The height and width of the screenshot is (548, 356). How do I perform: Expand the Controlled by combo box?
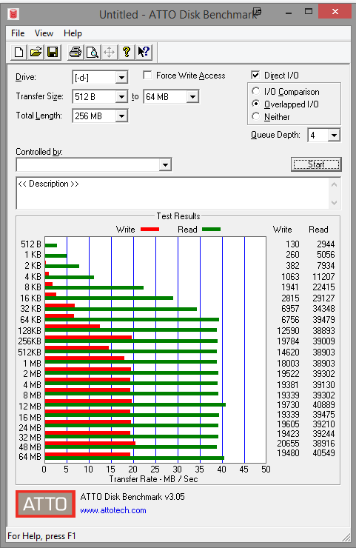(x=165, y=164)
